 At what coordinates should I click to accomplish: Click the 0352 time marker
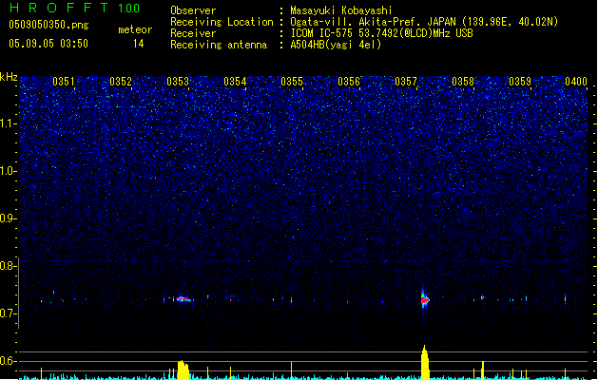[121, 82]
